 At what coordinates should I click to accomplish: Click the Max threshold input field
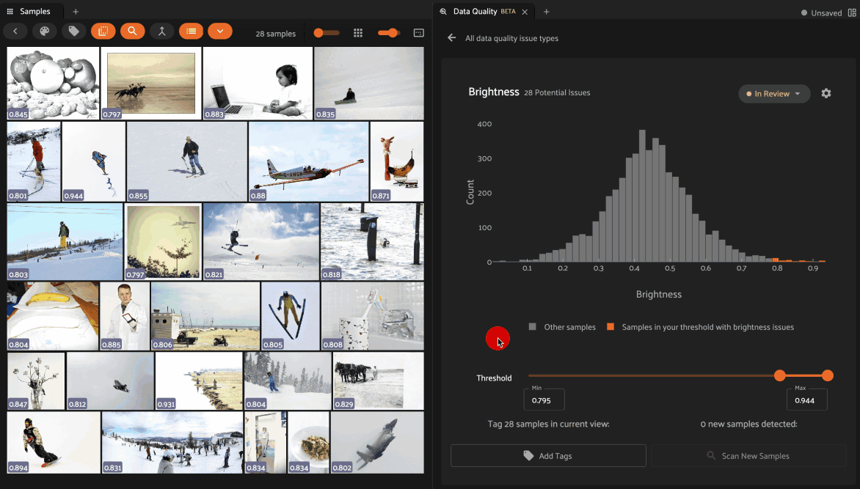point(806,400)
